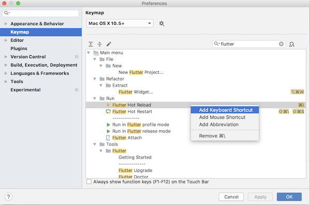This screenshot has width=310, height=205.
Task: Click the Flutter Hot Restart icon
Action: pos(108,112)
